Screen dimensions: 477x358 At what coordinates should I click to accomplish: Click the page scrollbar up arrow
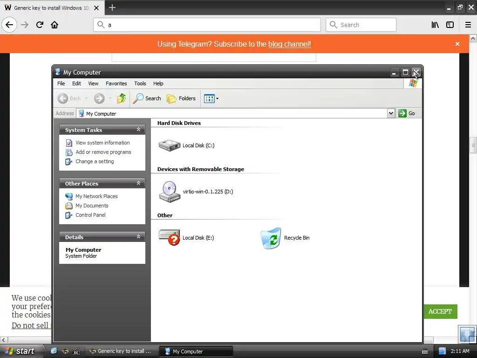[473, 38]
